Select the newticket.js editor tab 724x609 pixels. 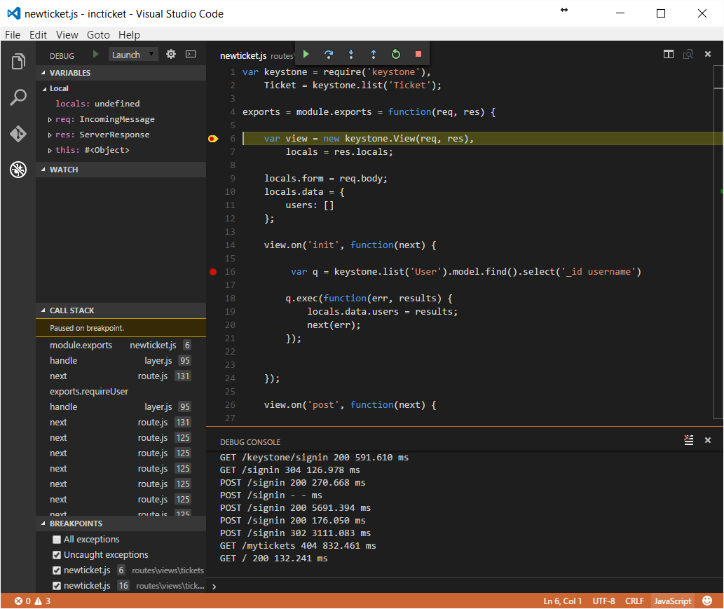tap(243, 55)
